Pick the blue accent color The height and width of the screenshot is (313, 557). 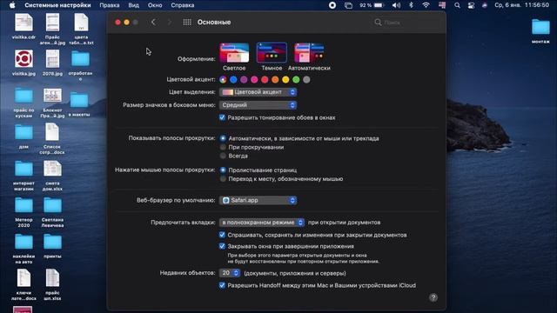(x=233, y=79)
